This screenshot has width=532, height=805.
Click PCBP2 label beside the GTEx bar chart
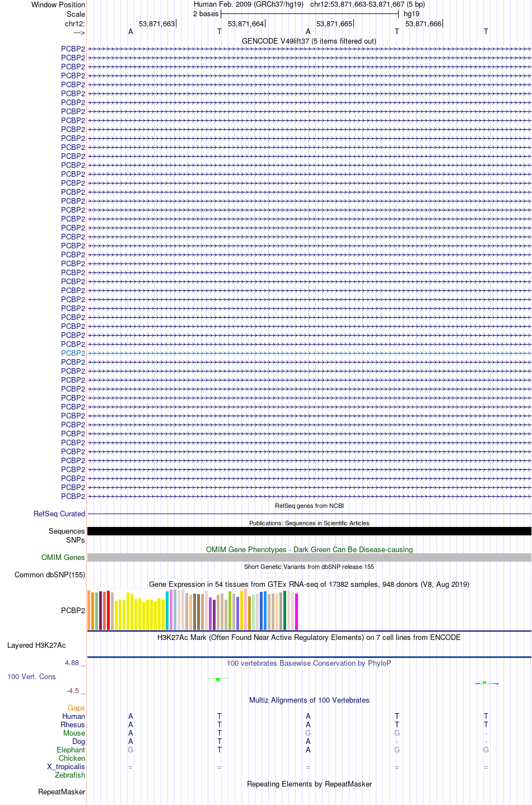point(73,610)
